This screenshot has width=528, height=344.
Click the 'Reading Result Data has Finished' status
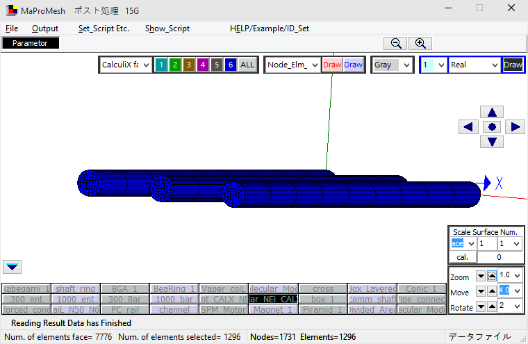click(x=71, y=323)
